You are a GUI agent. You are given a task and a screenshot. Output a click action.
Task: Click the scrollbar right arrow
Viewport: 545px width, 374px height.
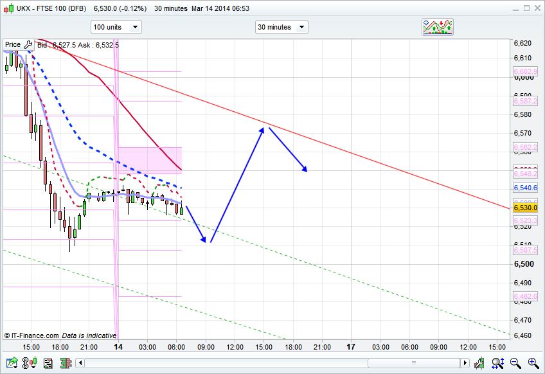tap(465, 364)
